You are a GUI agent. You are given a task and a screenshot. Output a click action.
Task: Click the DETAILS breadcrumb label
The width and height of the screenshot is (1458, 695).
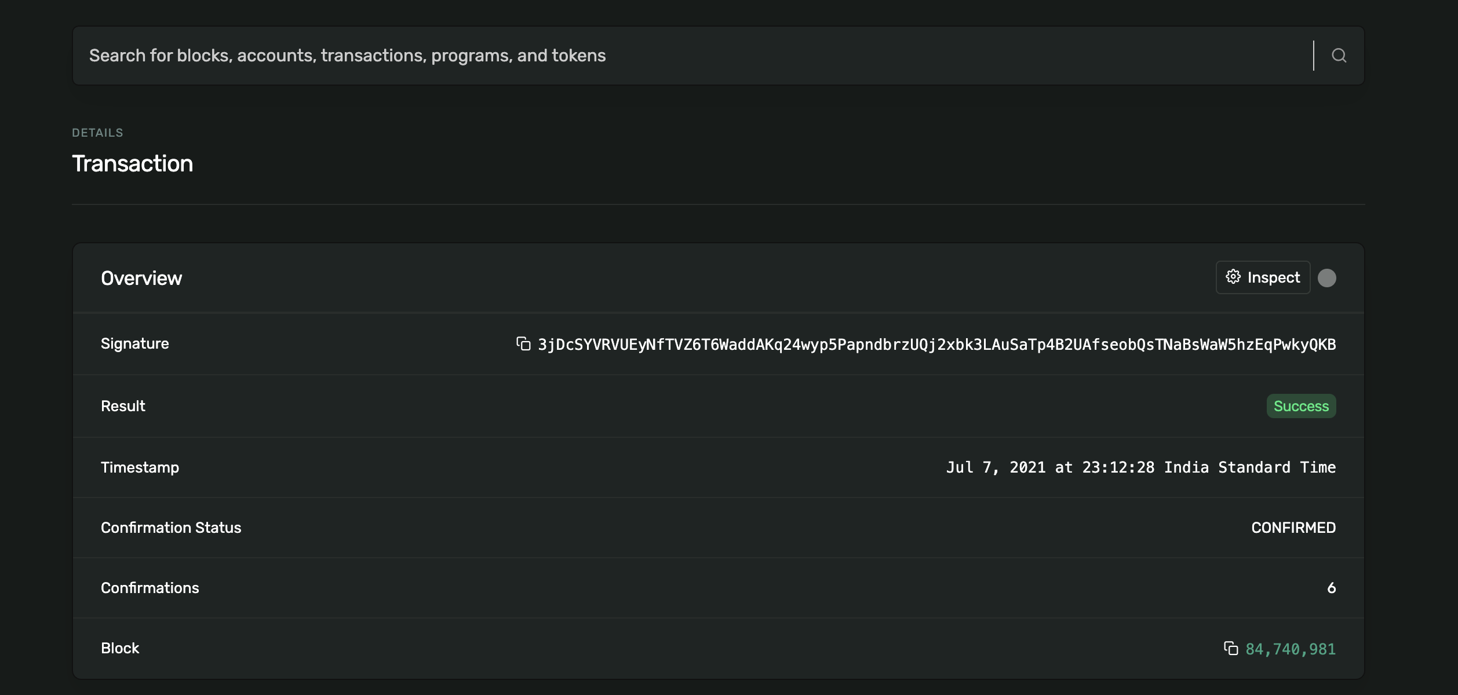pyautogui.click(x=97, y=133)
